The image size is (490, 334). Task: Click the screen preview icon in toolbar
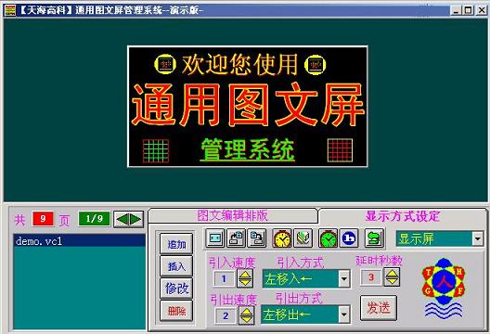coord(215,238)
